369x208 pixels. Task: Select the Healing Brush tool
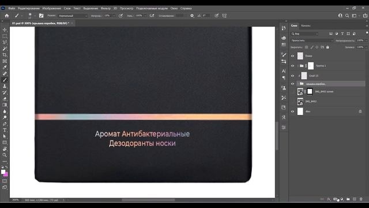(x=5, y=73)
